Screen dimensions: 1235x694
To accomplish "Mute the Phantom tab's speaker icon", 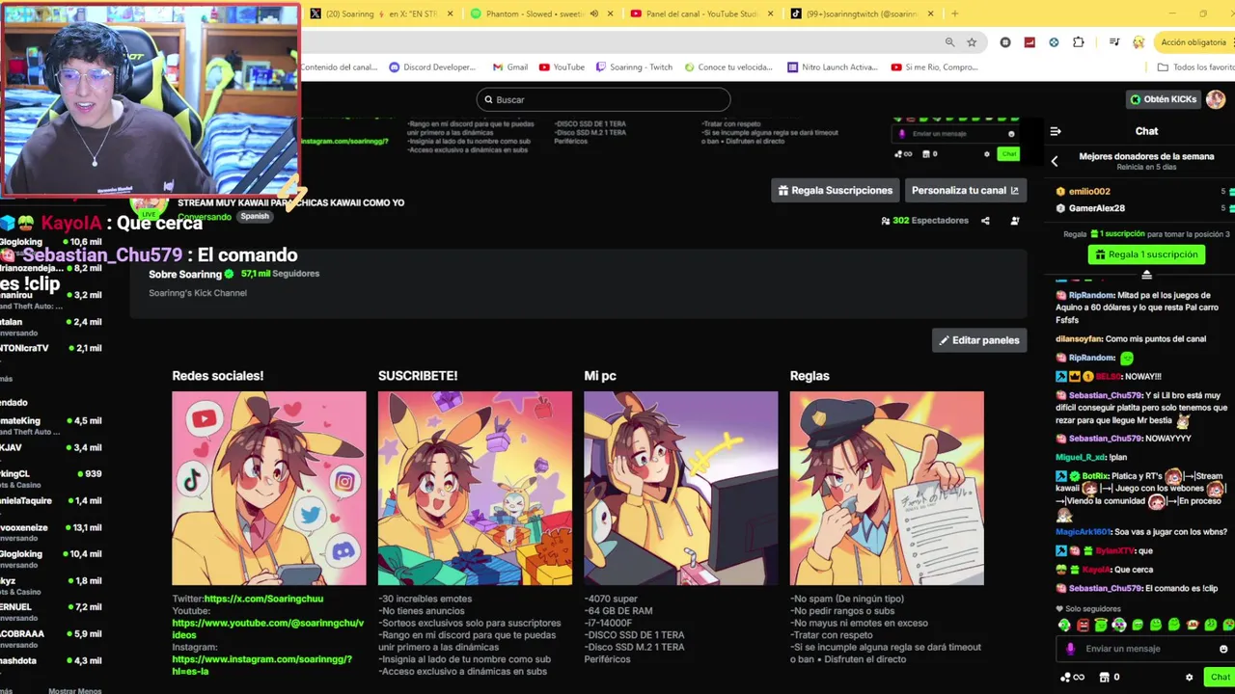I will pyautogui.click(x=594, y=13).
